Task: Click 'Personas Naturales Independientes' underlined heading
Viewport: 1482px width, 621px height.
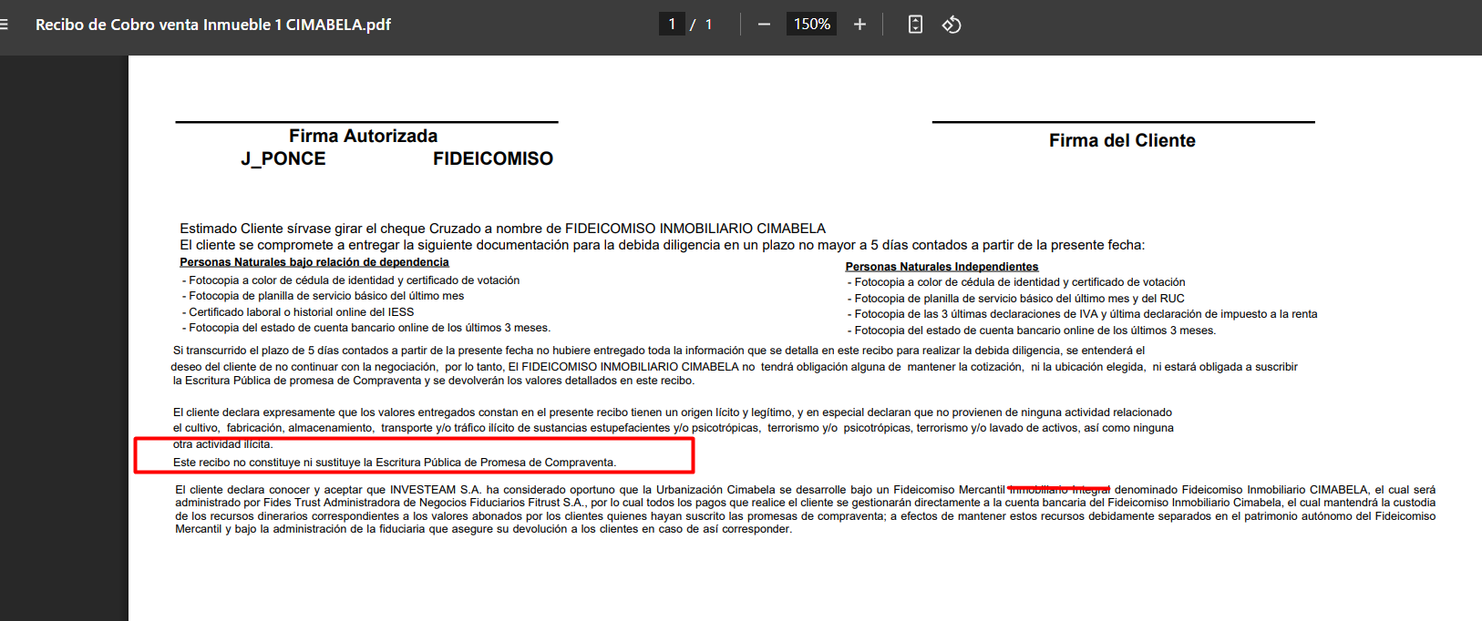Action: tap(942, 267)
